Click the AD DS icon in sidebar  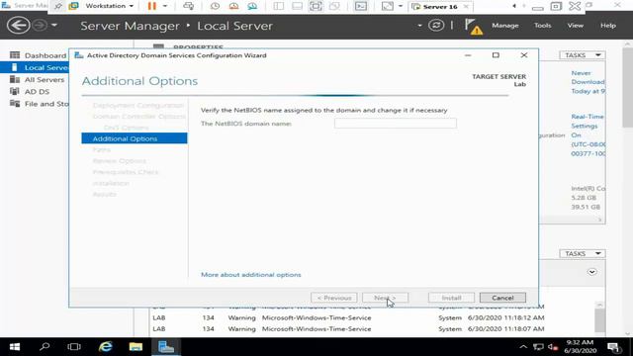tap(15, 91)
